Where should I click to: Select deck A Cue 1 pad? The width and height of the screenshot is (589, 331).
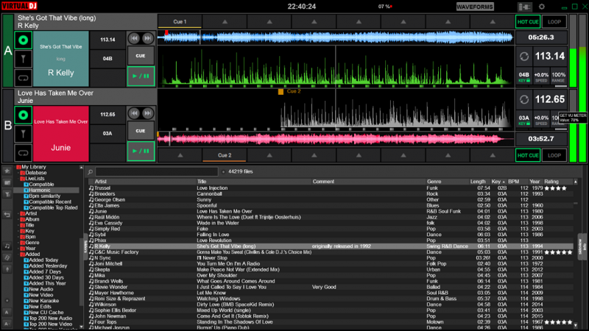[180, 22]
